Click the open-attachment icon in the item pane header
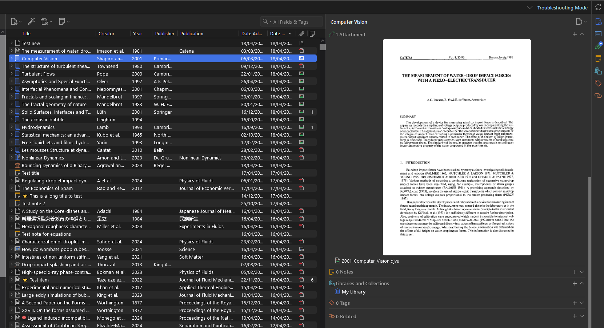 click(581, 22)
